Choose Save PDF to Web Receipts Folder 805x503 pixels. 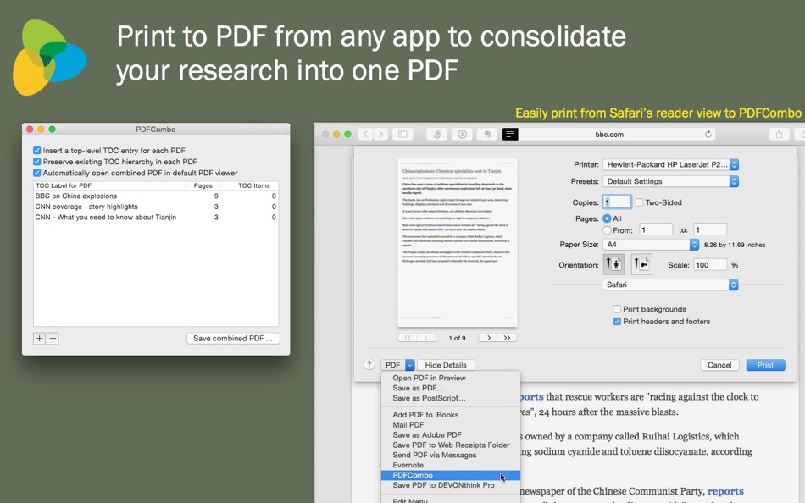(451, 445)
